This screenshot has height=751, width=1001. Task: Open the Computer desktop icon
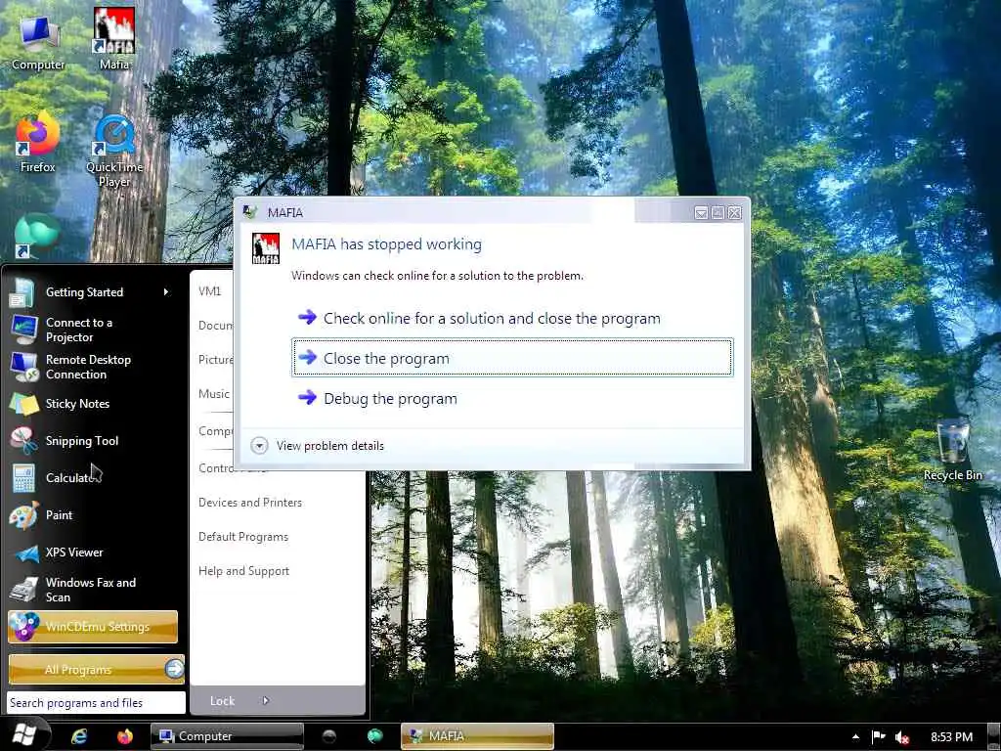pyautogui.click(x=38, y=41)
